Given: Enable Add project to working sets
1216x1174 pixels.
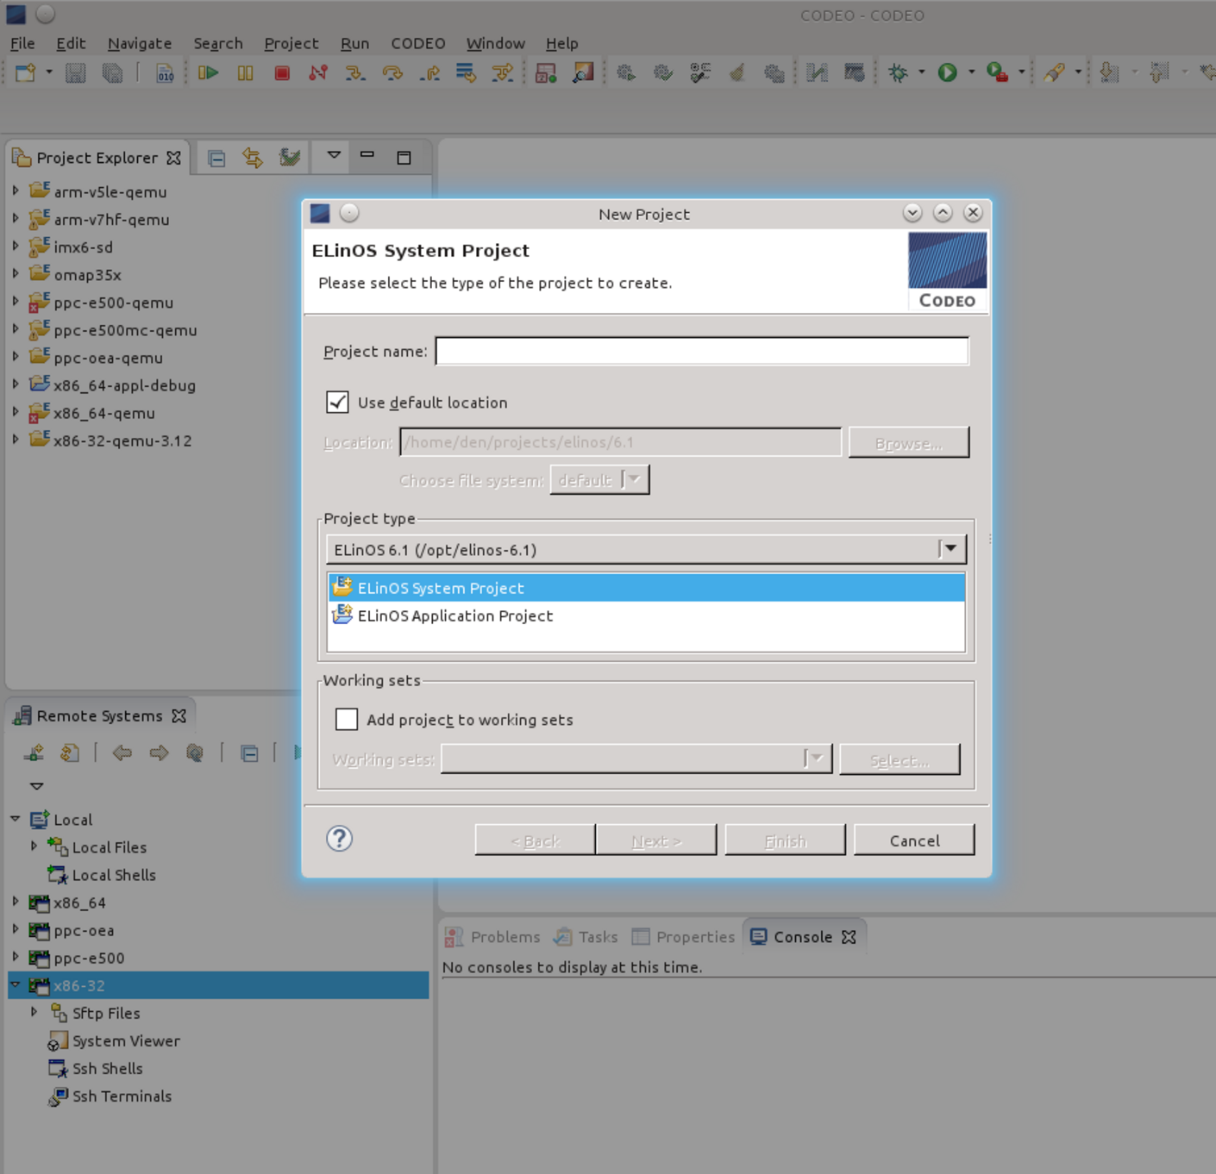Looking at the screenshot, I should coord(346,719).
